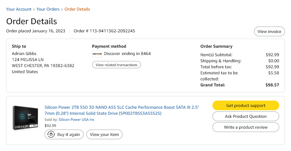Open the Silicon Power 2TB SSD title link
This screenshot has width=291, height=151.
pyautogui.click(x=122, y=110)
